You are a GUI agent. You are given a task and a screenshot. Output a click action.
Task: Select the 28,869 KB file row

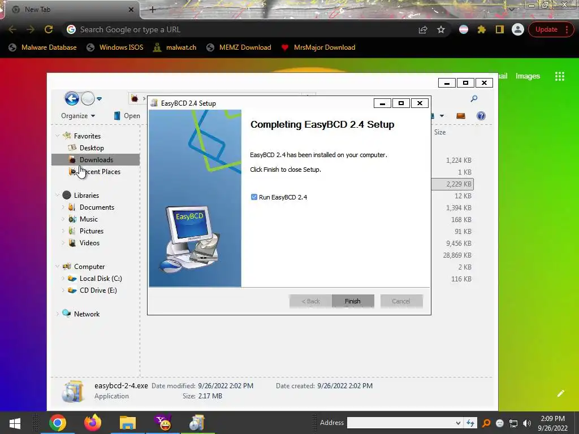pyautogui.click(x=457, y=255)
